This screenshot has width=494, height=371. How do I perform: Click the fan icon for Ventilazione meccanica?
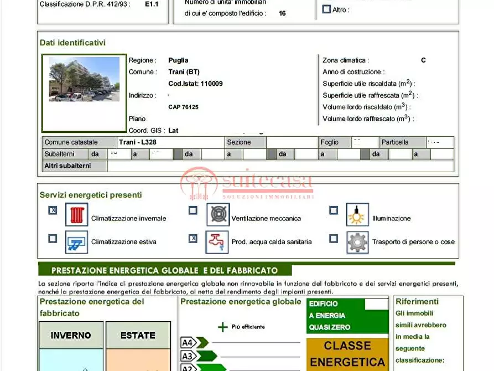[217, 215]
